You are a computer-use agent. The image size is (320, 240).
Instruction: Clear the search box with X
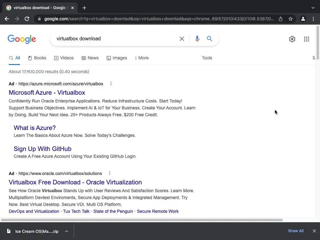pos(182,38)
